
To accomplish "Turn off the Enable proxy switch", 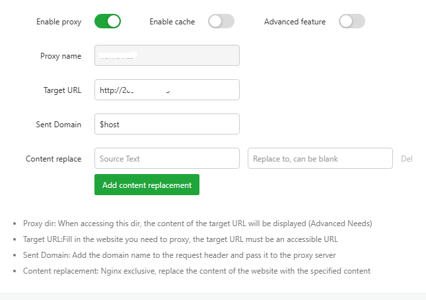I will (108, 22).
